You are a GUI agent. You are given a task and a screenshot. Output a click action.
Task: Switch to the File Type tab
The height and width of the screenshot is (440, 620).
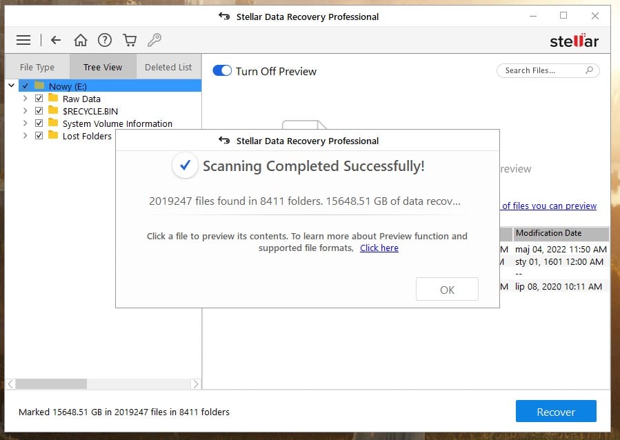tap(37, 67)
